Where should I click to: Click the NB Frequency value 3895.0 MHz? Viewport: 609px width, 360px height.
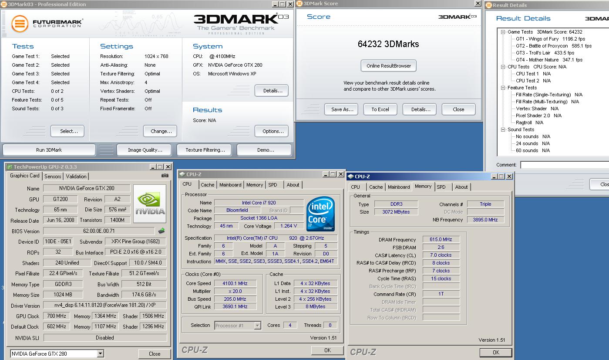point(485,220)
